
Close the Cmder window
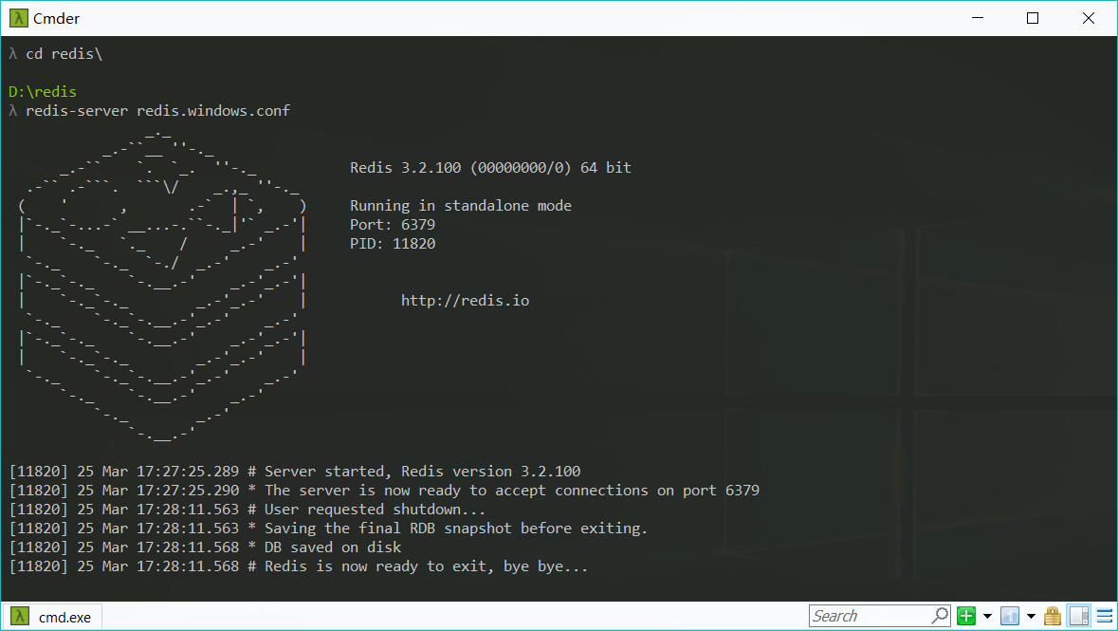click(1088, 18)
